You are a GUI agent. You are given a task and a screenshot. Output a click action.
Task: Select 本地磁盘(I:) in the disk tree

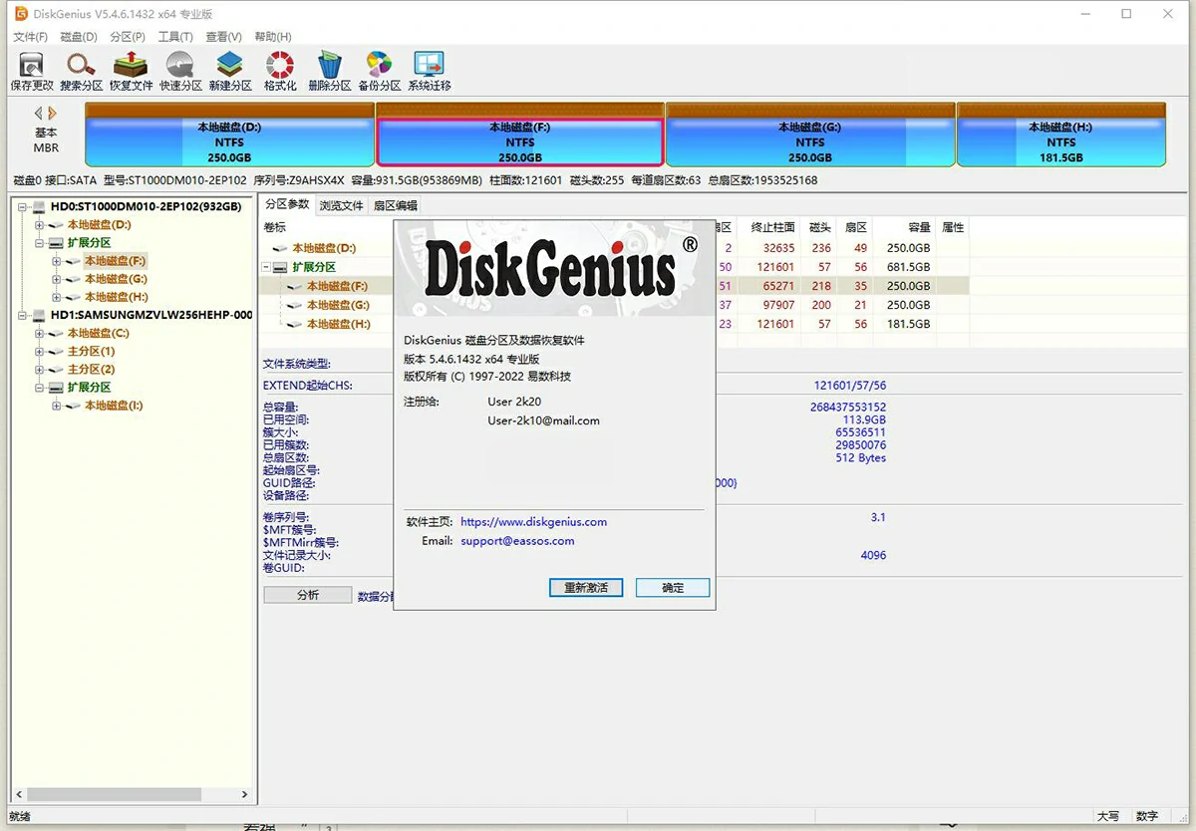click(x=114, y=406)
